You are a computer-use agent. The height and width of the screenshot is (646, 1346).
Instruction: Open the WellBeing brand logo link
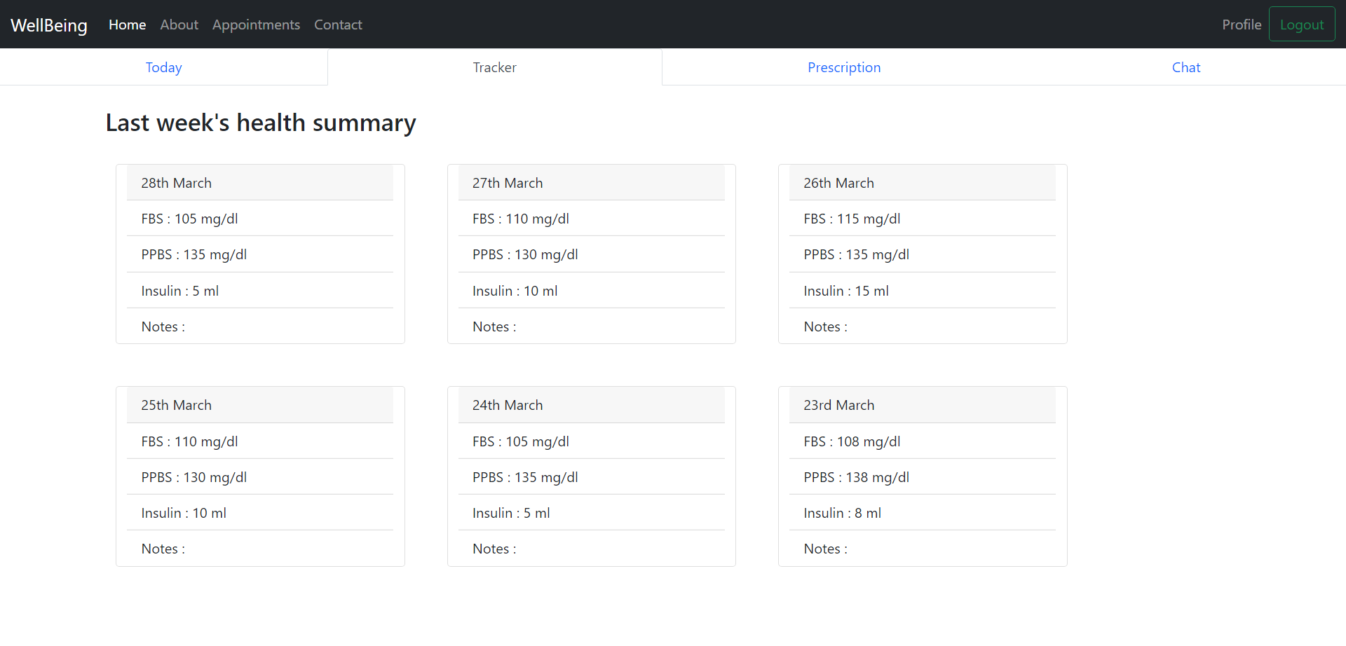[x=49, y=25]
